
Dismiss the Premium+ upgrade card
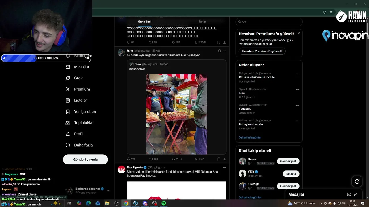(x=299, y=33)
